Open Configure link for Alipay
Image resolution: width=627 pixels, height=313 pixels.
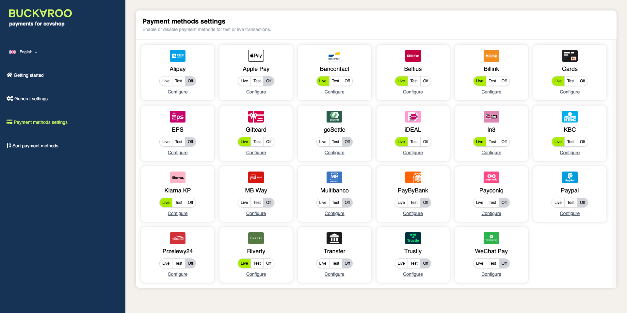[178, 92]
